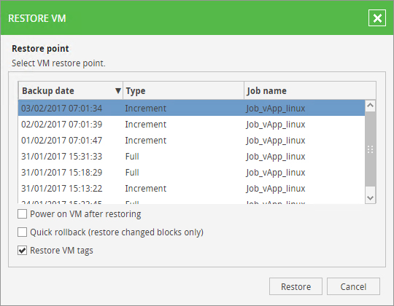Select Full backup from 31/01/2017 15:18:29
The width and height of the screenshot is (394, 306).
[191, 173]
